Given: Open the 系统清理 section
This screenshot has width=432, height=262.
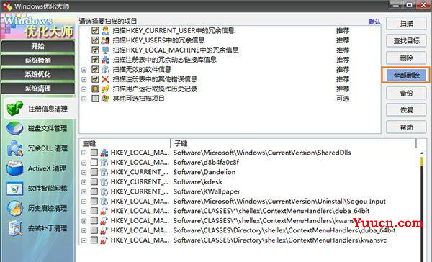Looking at the screenshot, I should click(37, 89).
